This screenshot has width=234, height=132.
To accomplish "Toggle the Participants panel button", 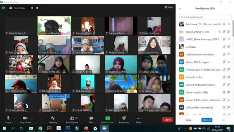I will 72,120.
